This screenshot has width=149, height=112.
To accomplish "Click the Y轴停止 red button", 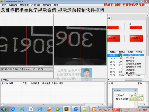I will click(113, 38).
